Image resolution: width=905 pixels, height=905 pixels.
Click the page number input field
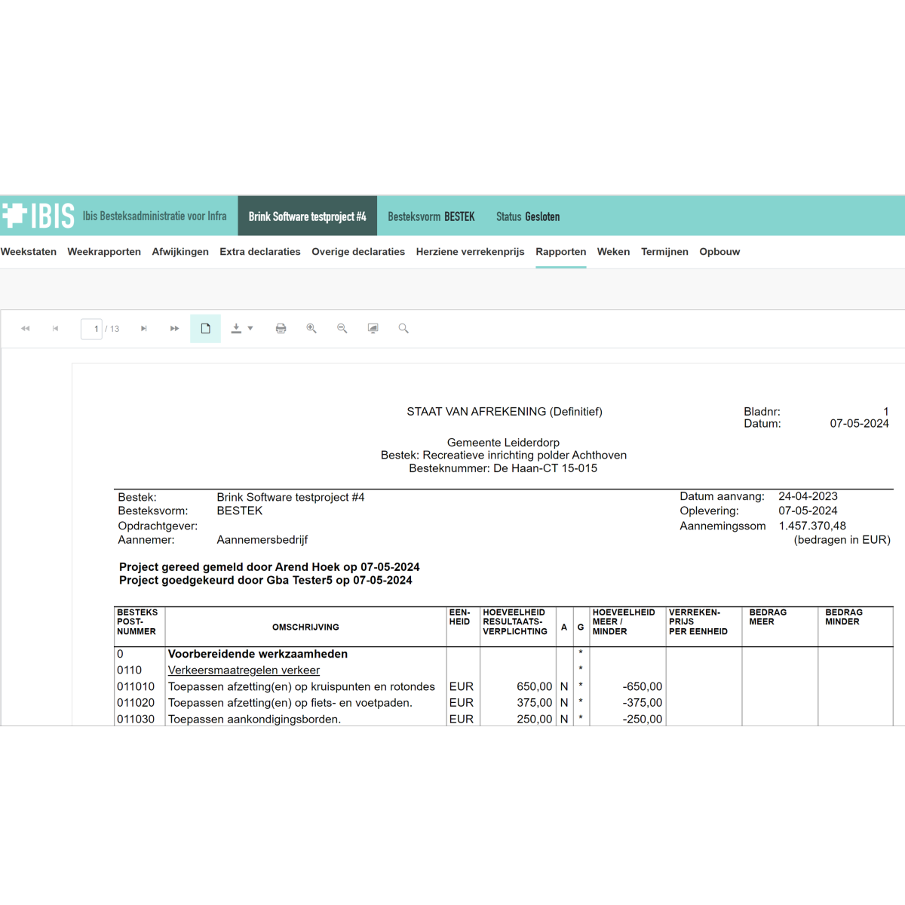91,329
